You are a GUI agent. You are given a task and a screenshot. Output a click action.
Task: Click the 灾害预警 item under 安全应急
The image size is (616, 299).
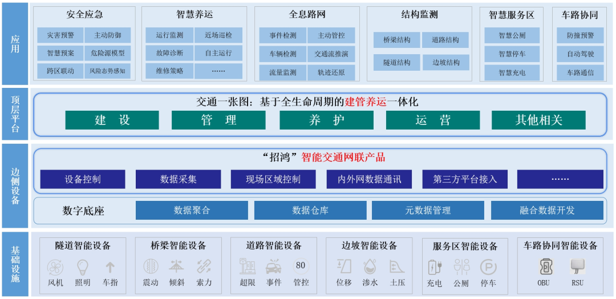(x=60, y=35)
